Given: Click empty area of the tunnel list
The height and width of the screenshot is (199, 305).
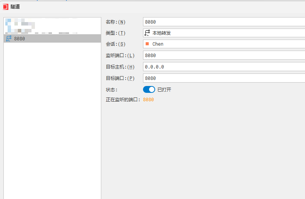Looking at the screenshot, I should [x=52, y=122].
